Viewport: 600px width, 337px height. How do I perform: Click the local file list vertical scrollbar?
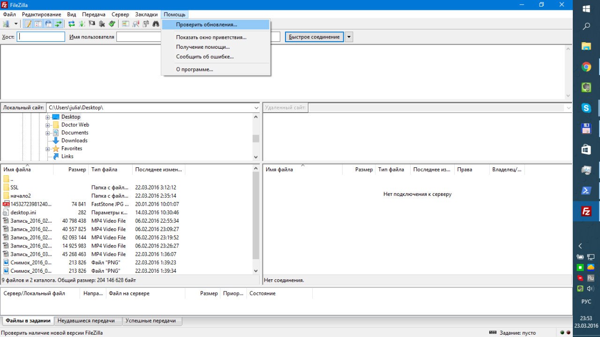255,216
